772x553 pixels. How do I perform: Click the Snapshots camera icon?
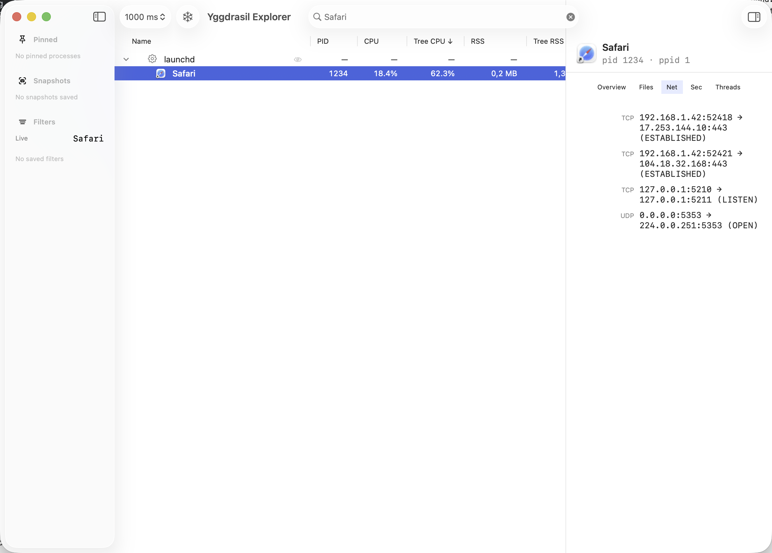coord(23,81)
